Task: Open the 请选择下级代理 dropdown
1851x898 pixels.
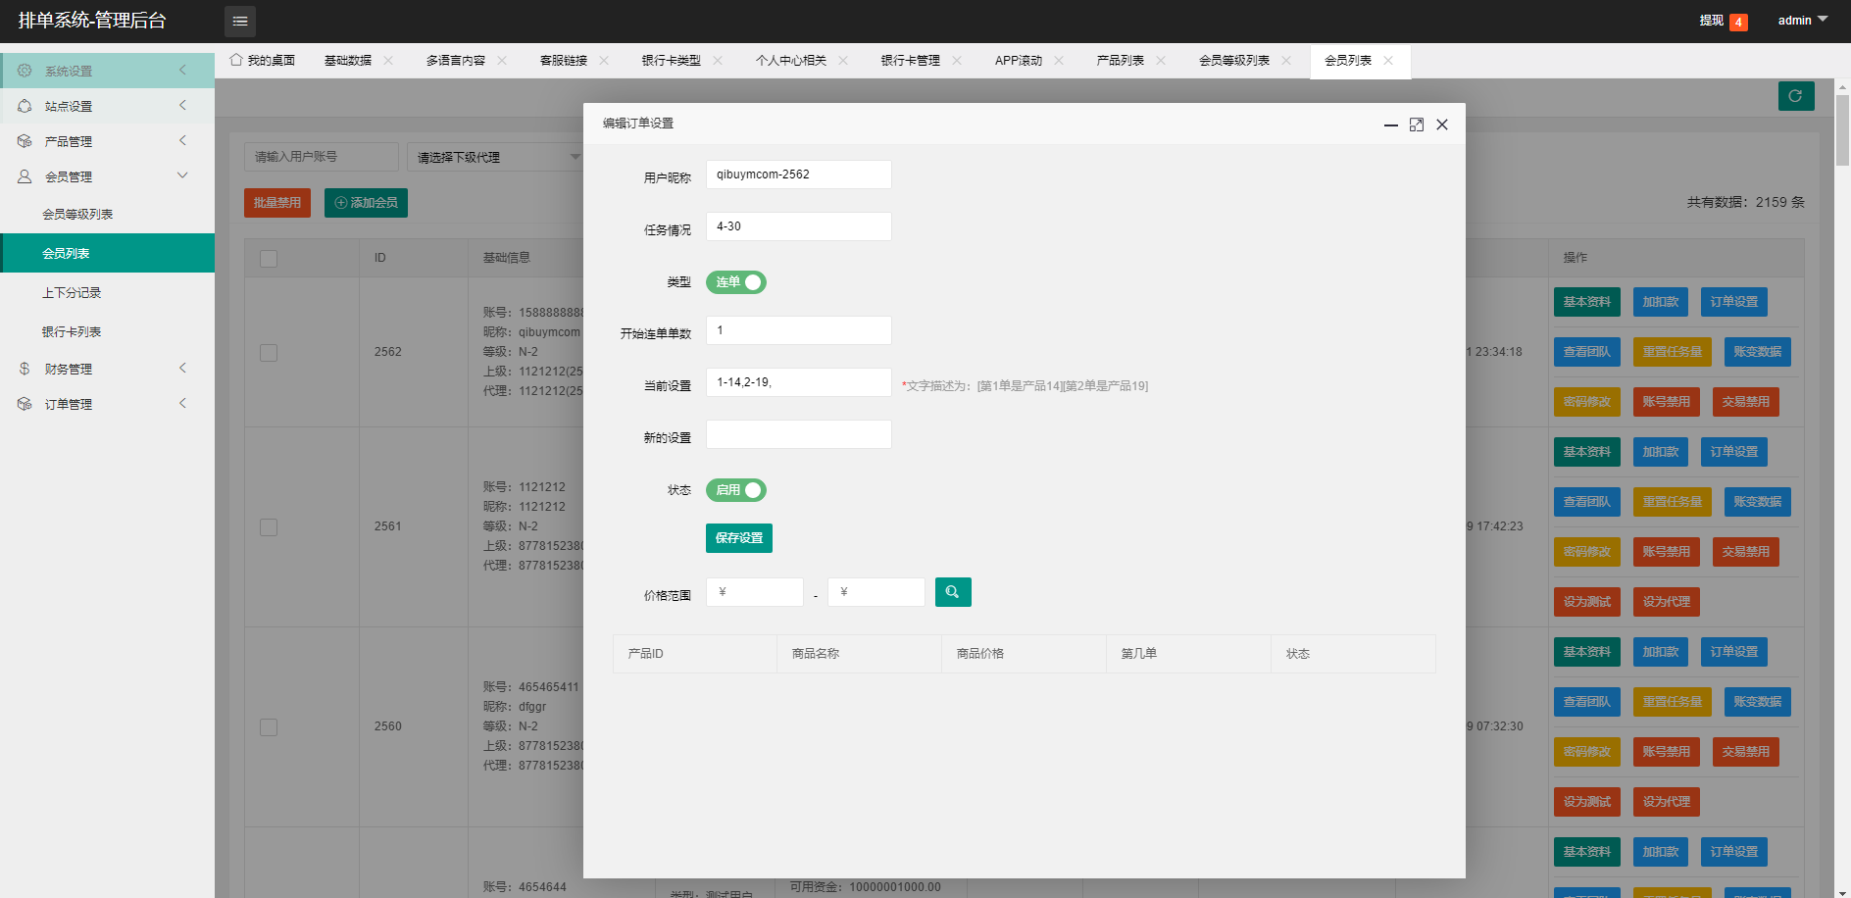Action: coord(495,157)
